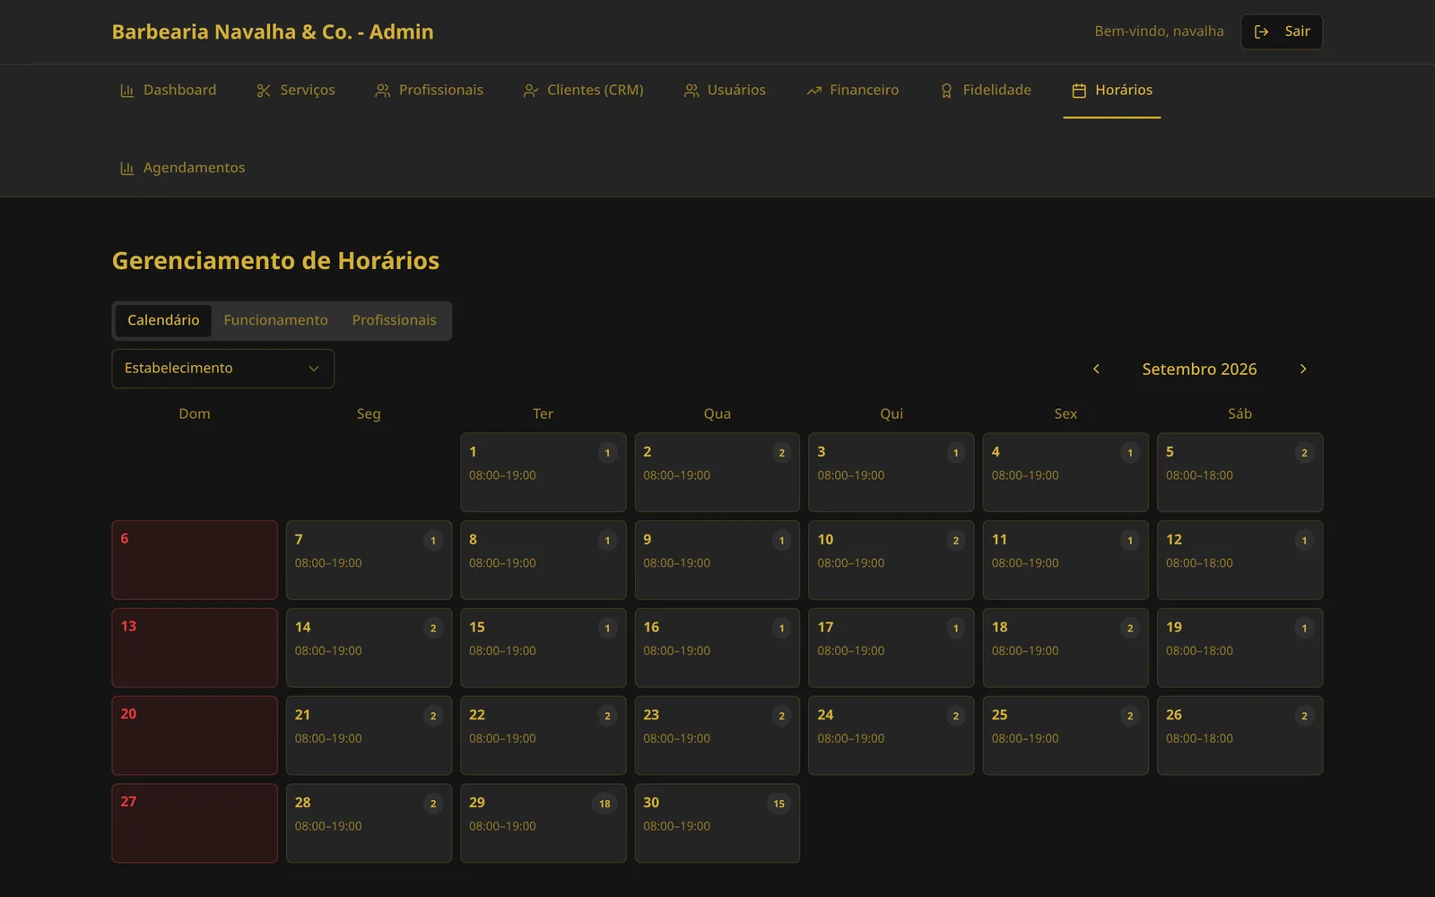Click the Clientes (CRM) user-check icon
This screenshot has width=1435, height=897.
click(x=531, y=91)
